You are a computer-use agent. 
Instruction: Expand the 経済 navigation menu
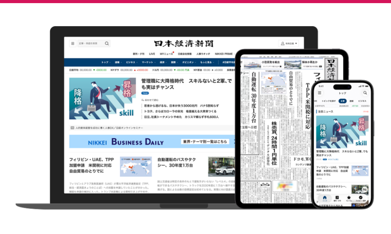click(163, 62)
